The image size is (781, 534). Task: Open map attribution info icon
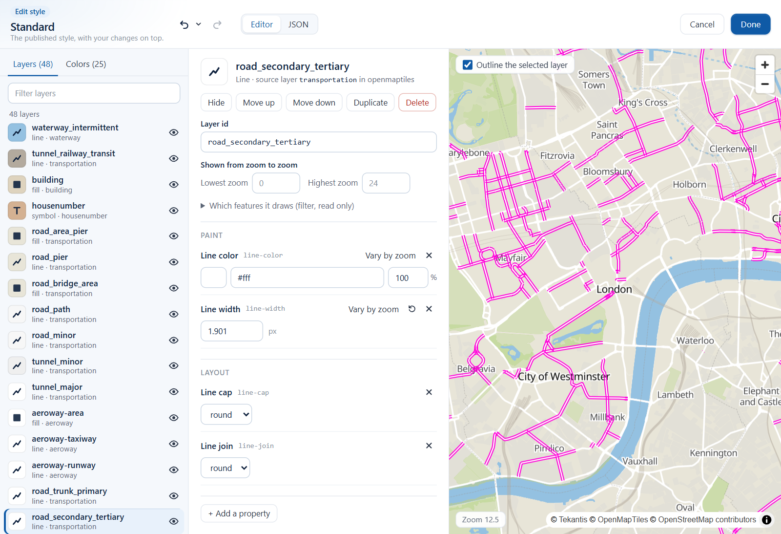(x=767, y=520)
